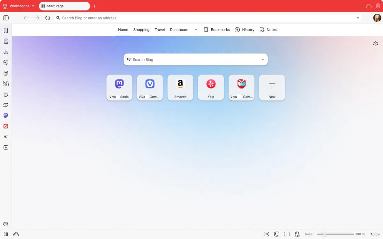
Task: Toggle images and animations in status bar
Action: (277, 234)
